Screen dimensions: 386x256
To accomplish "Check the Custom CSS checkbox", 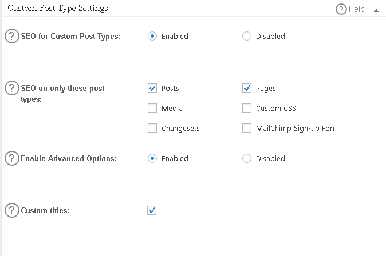I will pos(247,108).
